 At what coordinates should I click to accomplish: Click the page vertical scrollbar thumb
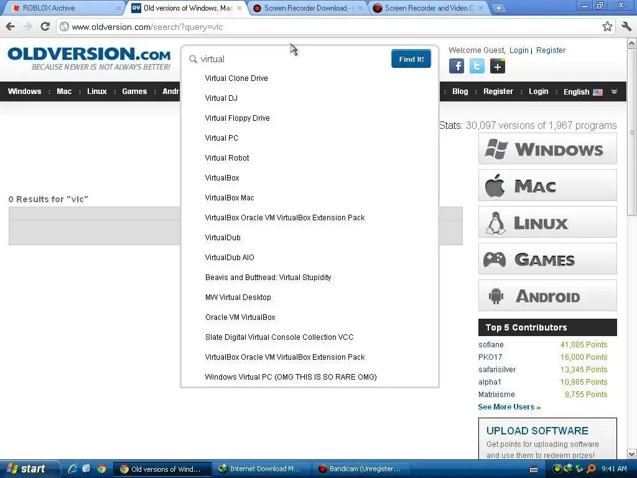tap(632, 132)
